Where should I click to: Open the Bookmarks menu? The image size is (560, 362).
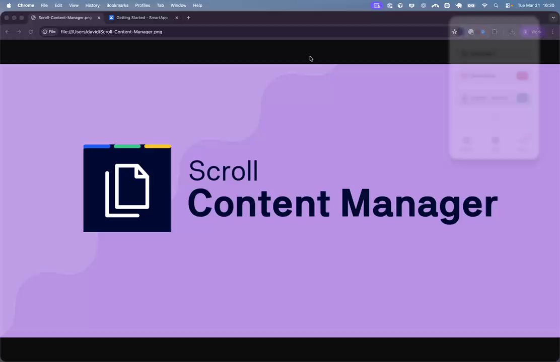[117, 6]
